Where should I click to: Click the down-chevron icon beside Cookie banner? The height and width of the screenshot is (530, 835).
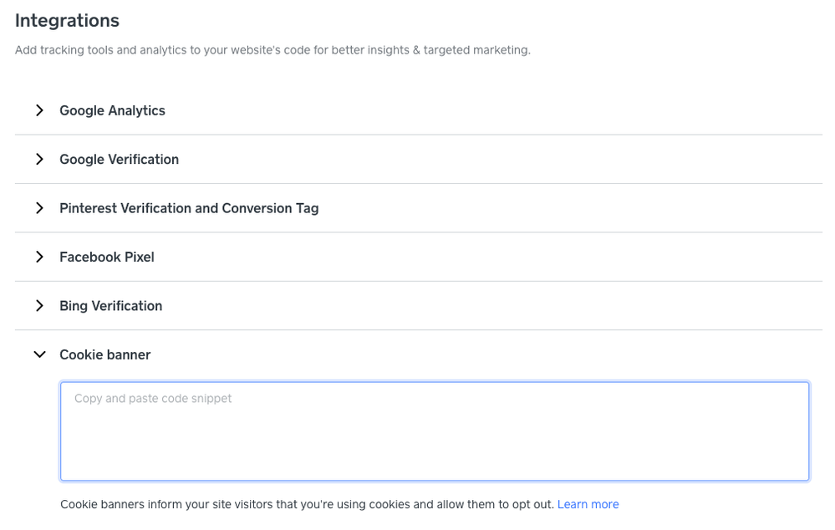click(x=39, y=354)
